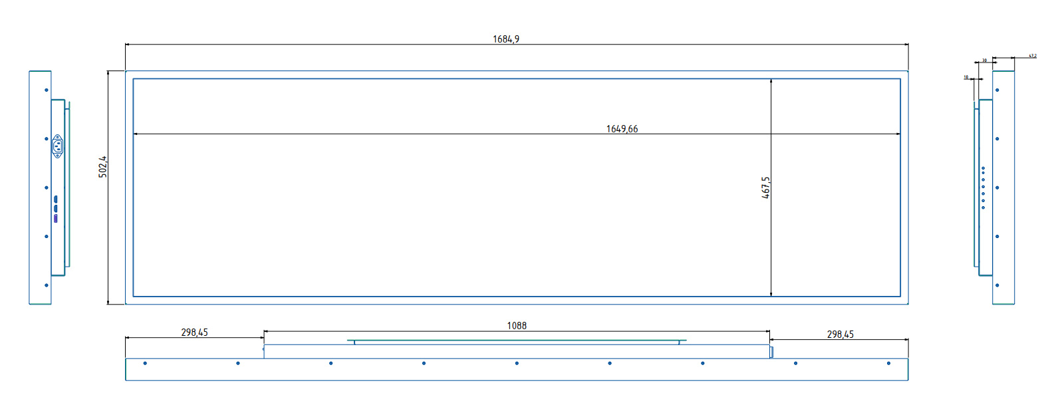Click the rightmost screw hole in bottom view
This screenshot has width=1044, height=397.
point(888,363)
